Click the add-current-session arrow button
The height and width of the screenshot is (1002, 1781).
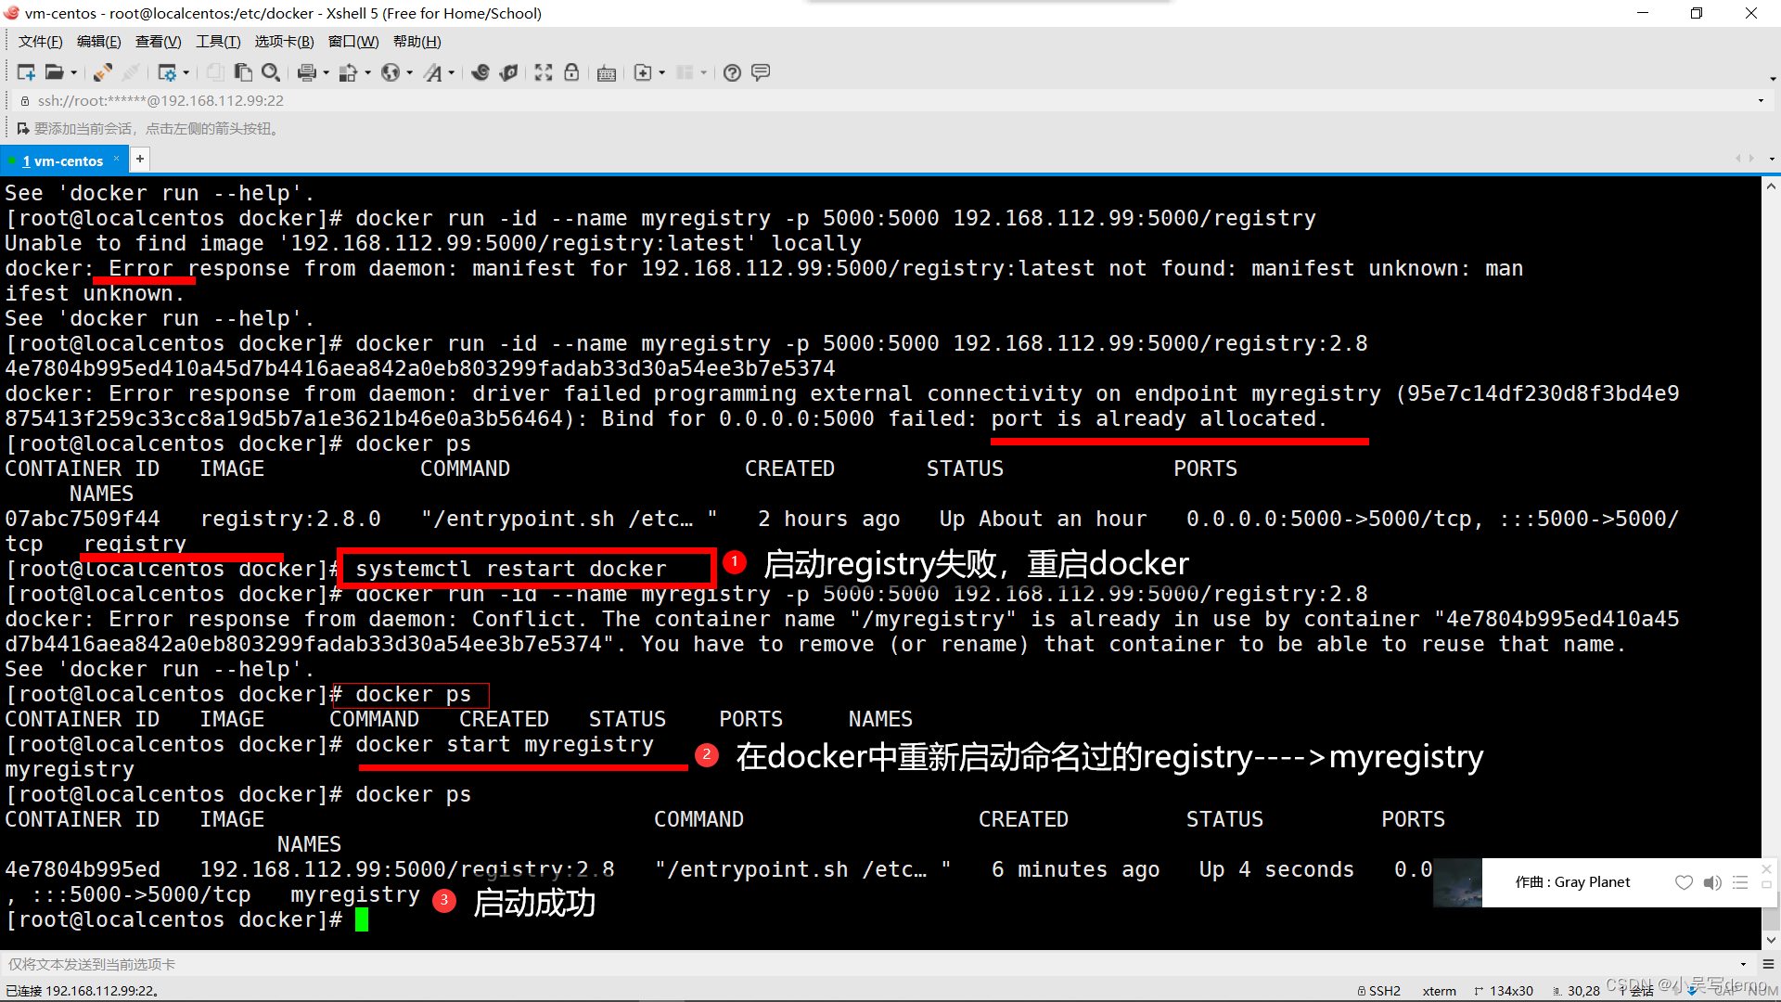point(23,128)
